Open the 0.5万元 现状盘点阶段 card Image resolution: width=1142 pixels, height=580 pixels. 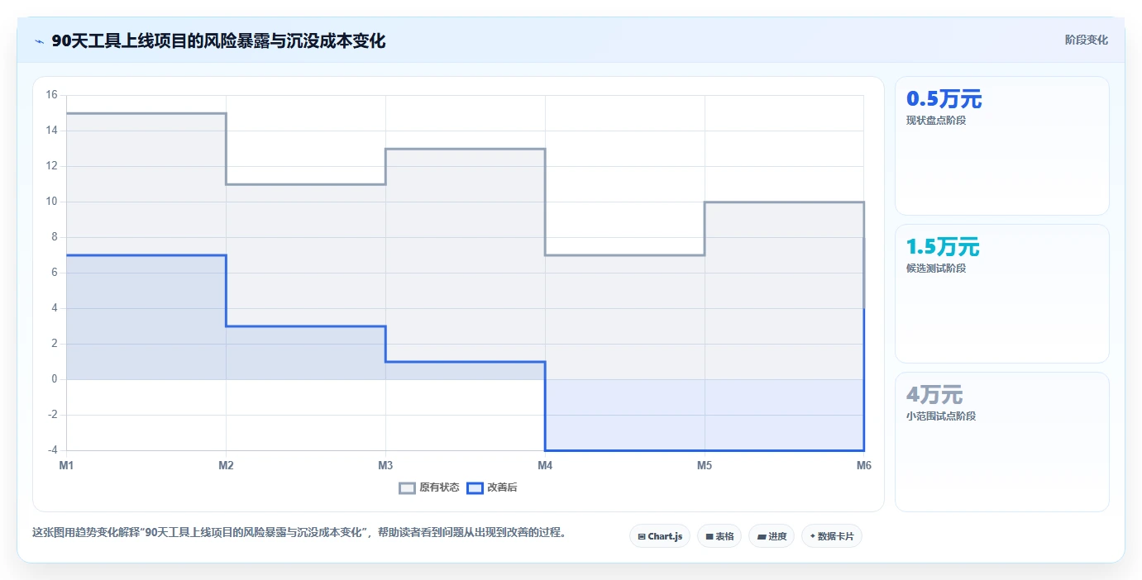(x=1002, y=146)
